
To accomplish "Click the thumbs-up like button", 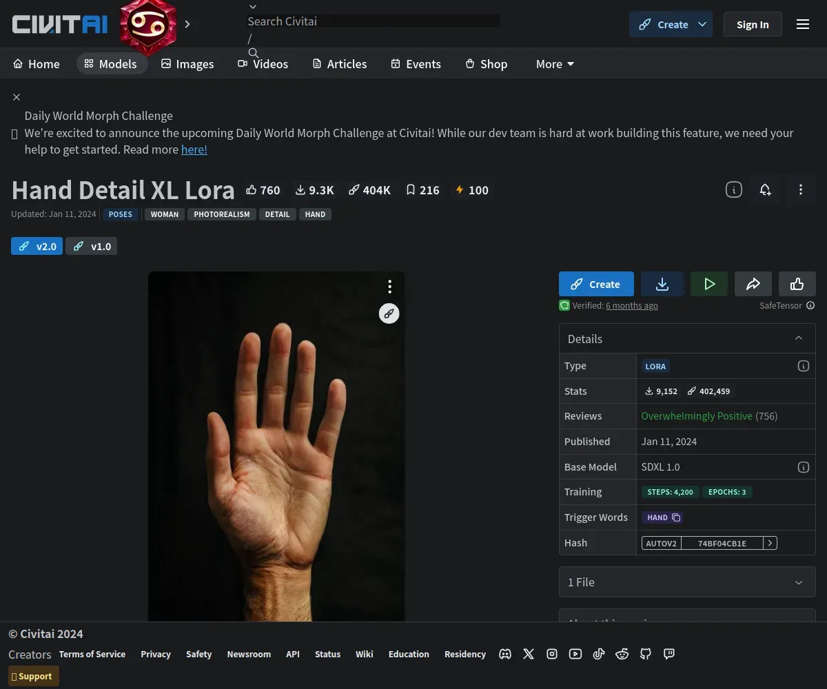I will (797, 284).
